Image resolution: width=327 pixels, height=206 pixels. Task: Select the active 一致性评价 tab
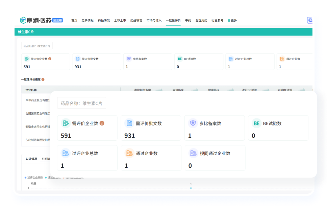click(173, 20)
